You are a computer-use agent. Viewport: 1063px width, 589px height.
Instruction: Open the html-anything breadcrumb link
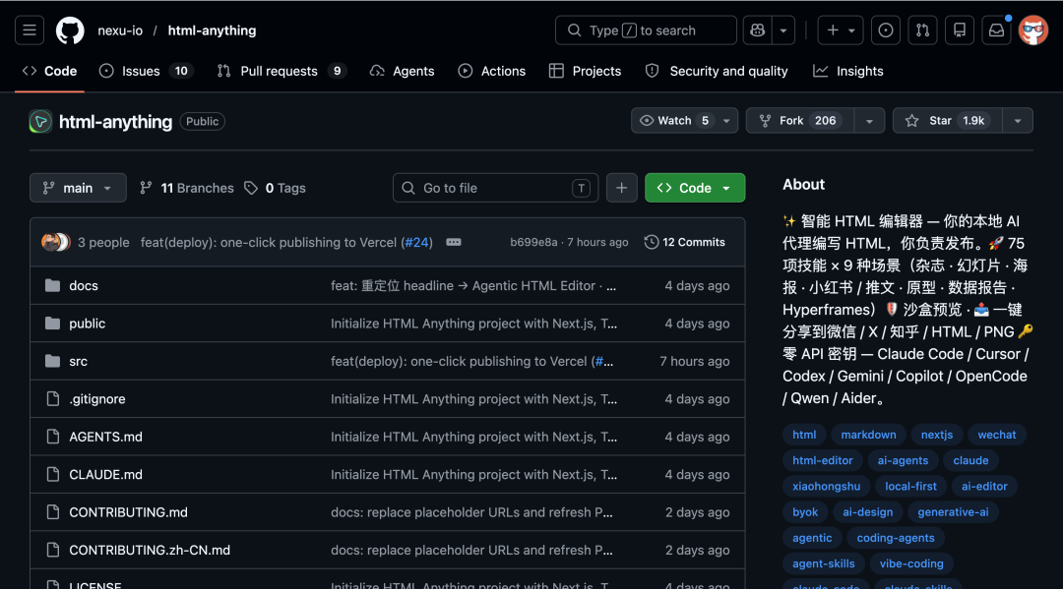coord(212,30)
